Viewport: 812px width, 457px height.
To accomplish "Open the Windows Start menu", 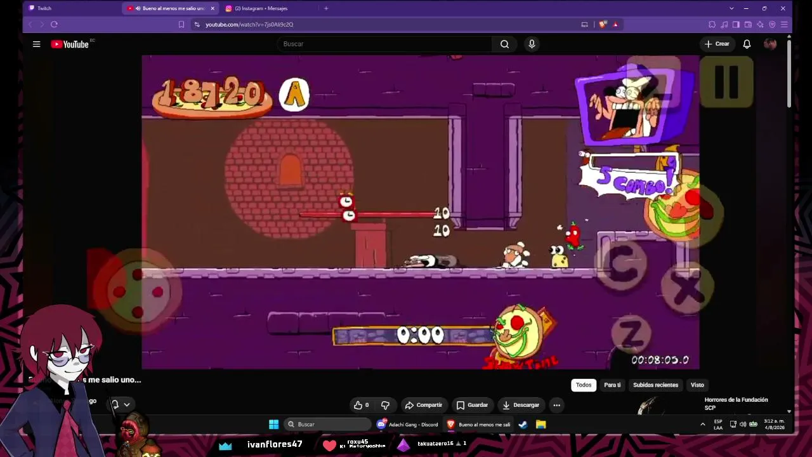I will [x=273, y=424].
